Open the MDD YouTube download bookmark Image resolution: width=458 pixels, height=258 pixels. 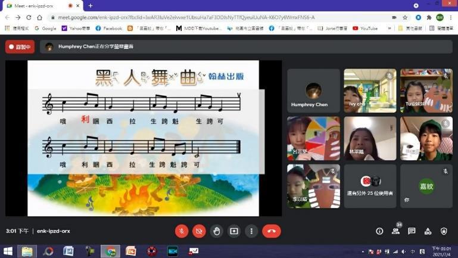pyautogui.click(x=199, y=29)
